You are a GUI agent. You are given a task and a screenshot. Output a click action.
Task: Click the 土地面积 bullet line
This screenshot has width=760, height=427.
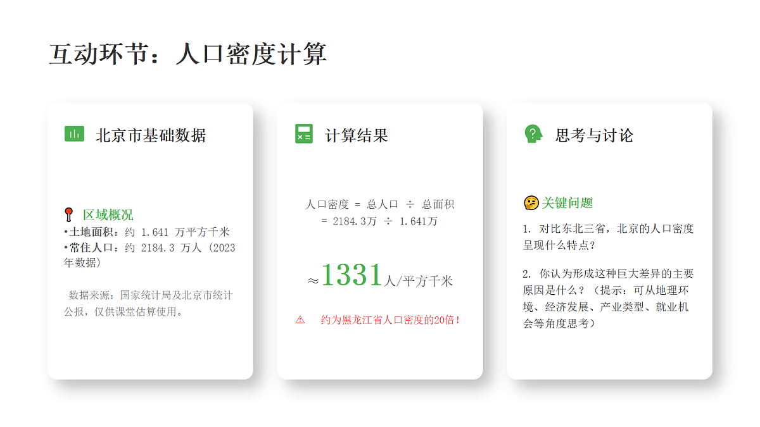[147, 232]
